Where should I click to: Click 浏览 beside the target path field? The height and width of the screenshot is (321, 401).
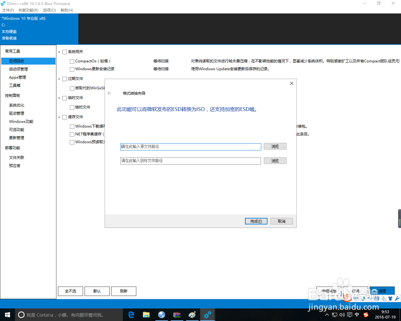[275, 161]
